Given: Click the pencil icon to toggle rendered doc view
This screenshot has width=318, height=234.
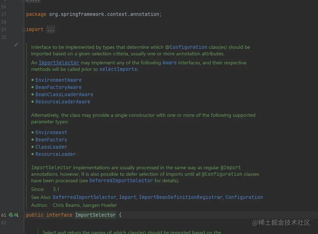Looking at the screenshot, I should [x=16, y=44].
